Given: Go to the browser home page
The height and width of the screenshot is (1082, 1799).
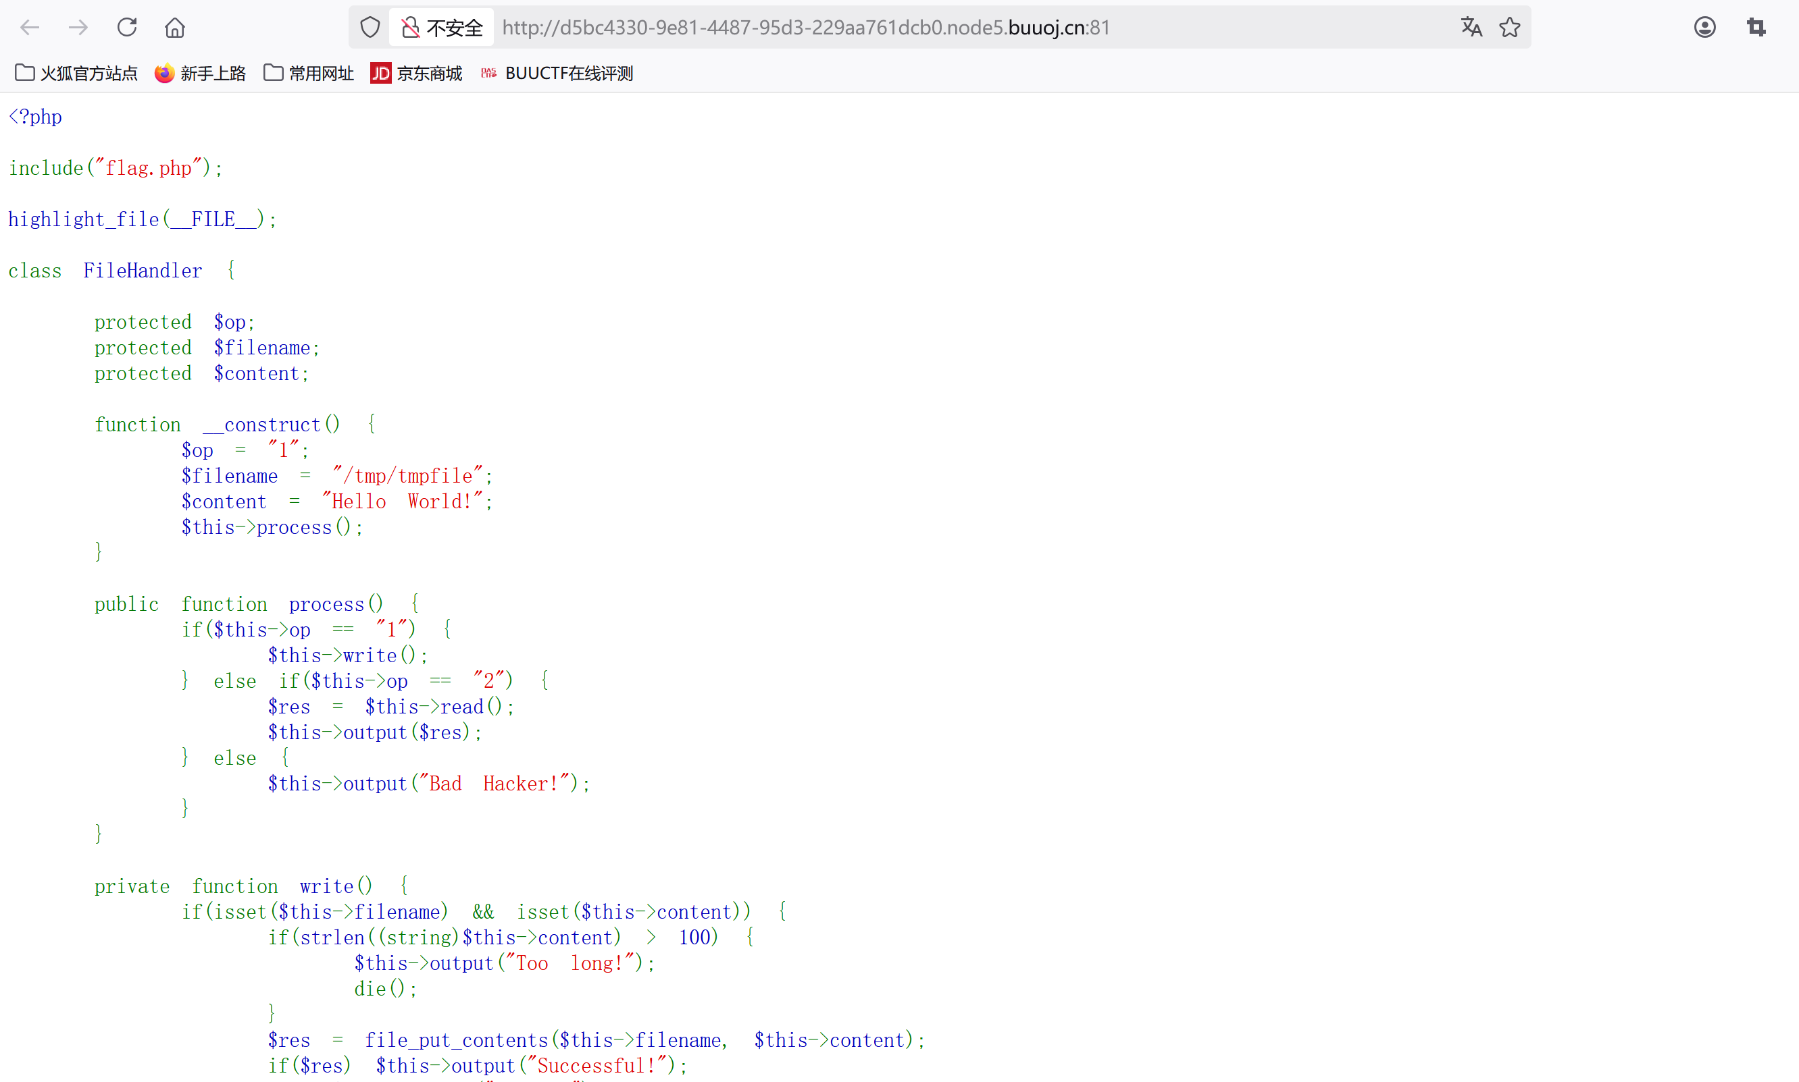Looking at the screenshot, I should [x=175, y=28].
